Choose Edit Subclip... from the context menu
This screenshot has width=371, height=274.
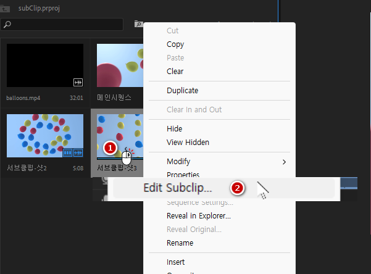pos(178,188)
